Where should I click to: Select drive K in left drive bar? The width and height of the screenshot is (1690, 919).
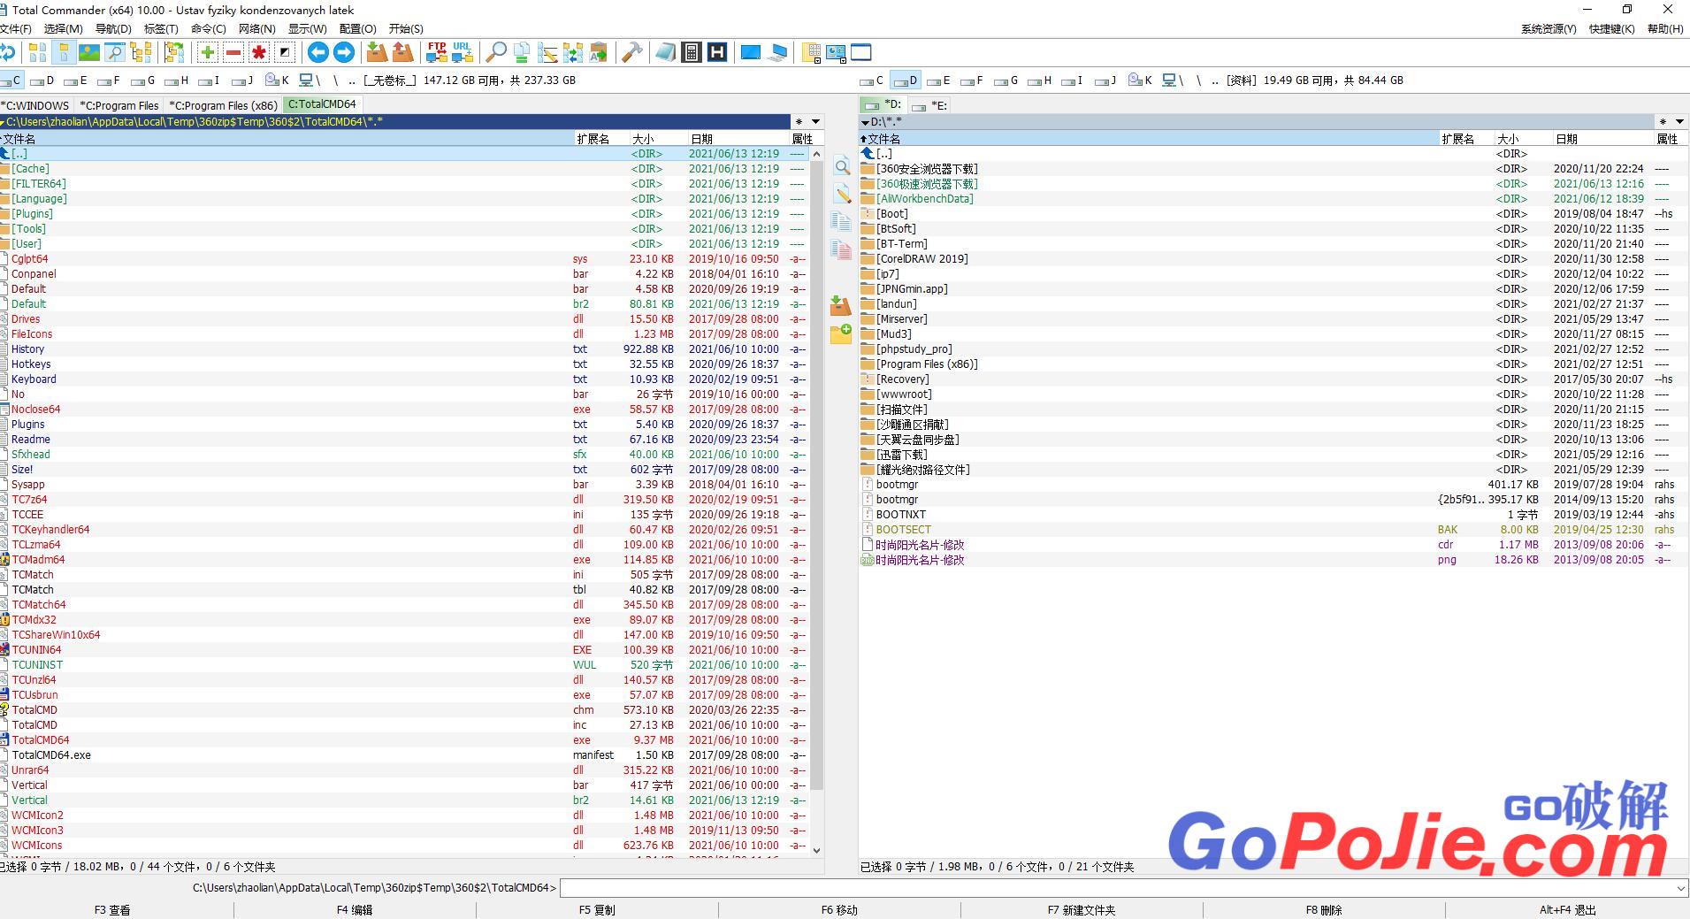pyautogui.click(x=277, y=80)
